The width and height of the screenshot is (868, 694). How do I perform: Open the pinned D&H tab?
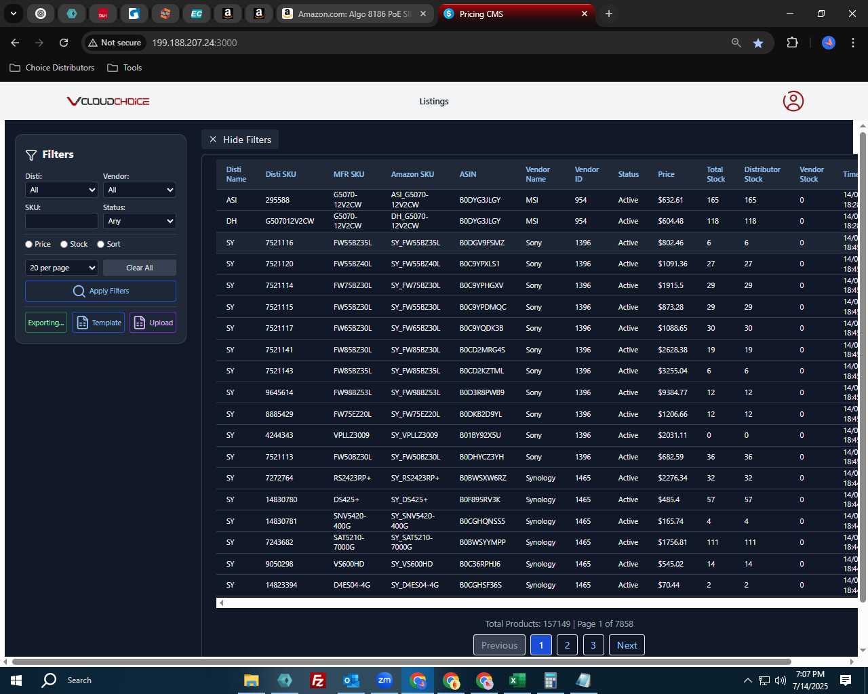pyautogui.click(x=103, y=14)
